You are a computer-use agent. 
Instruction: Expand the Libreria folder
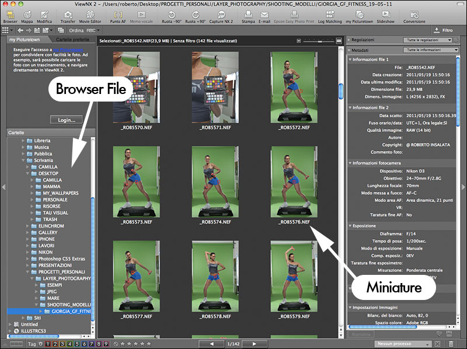(x=23, y=141)
